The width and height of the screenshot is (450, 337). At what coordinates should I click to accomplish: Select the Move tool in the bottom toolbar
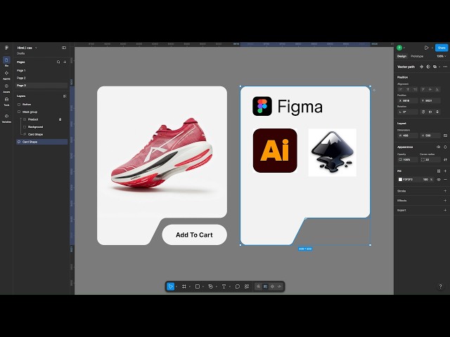click(x=170, y=286)
